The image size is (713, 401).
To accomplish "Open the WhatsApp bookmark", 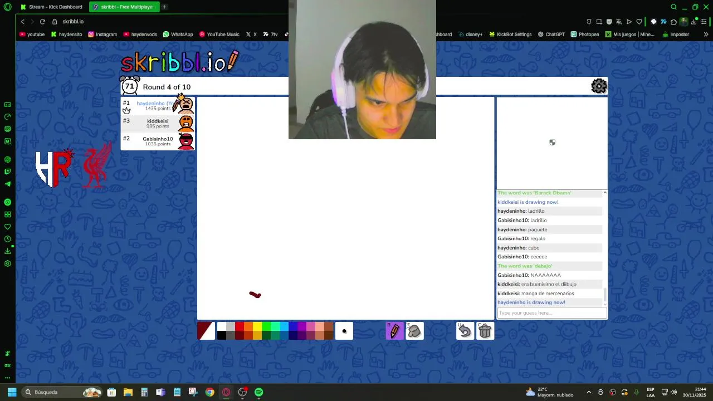I will (x=178, y=34).
